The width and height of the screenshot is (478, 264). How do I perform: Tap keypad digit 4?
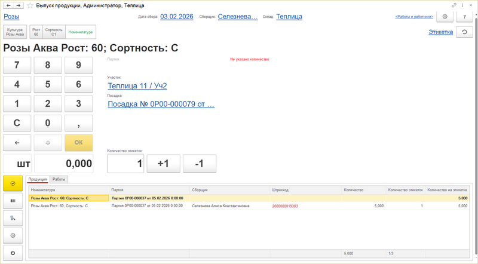17,84
